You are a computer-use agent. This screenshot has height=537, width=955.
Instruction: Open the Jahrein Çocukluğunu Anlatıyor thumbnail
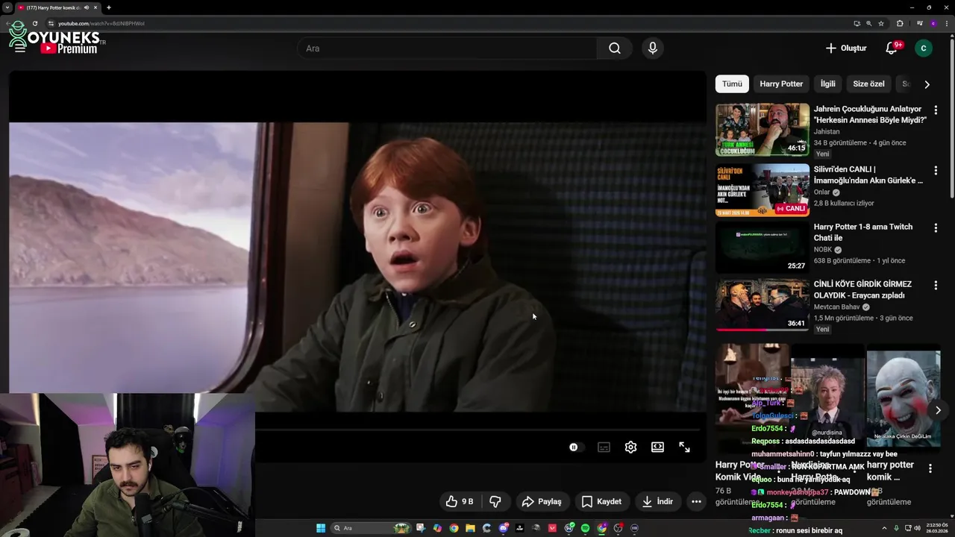[x=763, y=130]
